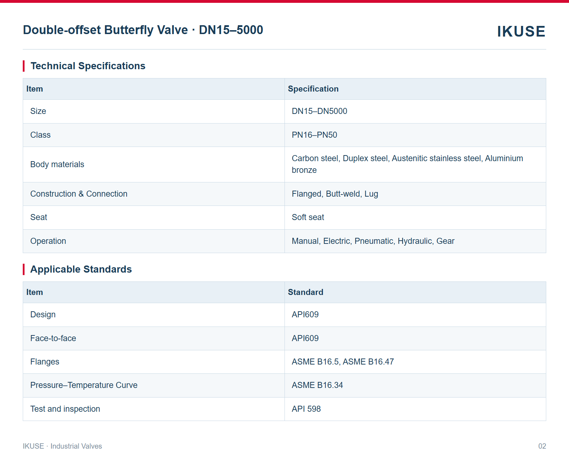Click the 'Flanges' row label
Image resolution: width=569 pixels, height=460 pixels.
coord(44,362)
